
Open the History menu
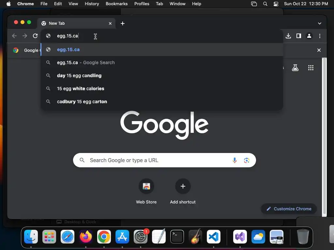pos(92,4)
